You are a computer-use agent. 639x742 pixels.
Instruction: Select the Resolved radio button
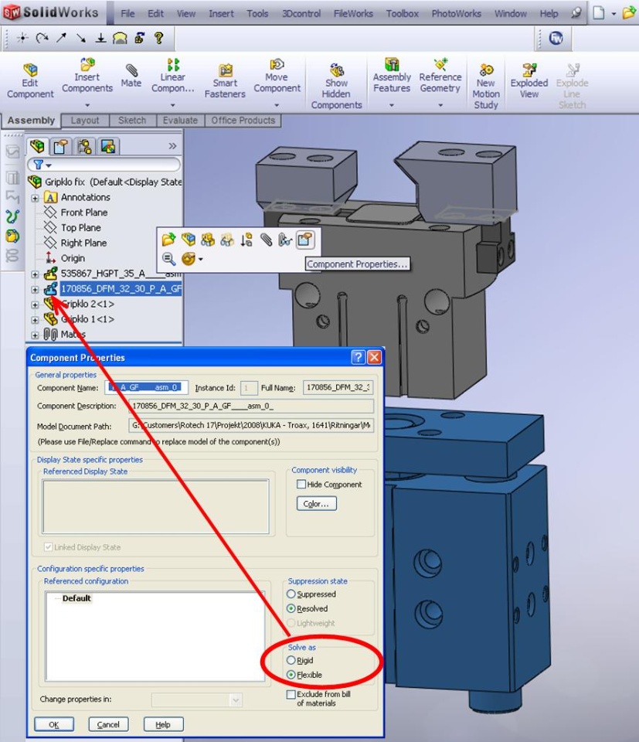[x=291, y=608]
